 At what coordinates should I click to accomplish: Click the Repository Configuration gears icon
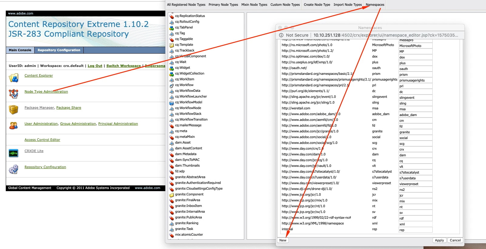(14, 169)
